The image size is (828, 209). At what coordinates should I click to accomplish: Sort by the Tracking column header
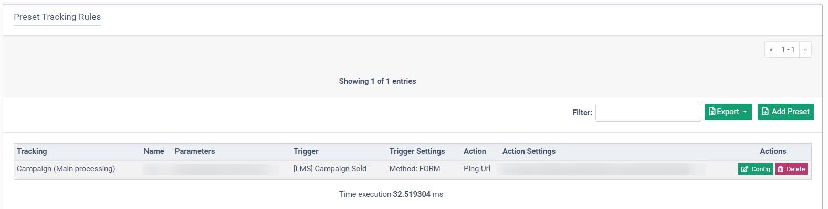[32, 151]
